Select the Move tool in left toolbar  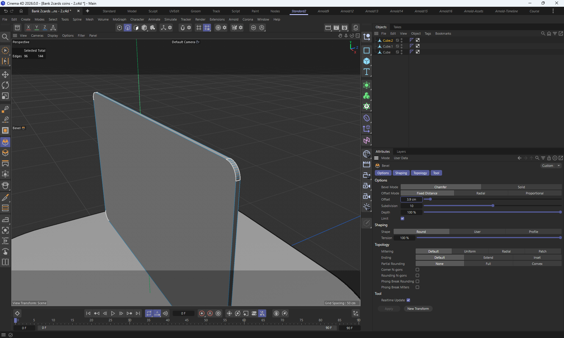[x=5, y=74]
